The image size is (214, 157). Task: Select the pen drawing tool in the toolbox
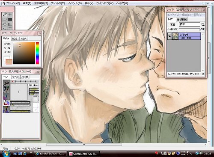click(x=5, y=15)
